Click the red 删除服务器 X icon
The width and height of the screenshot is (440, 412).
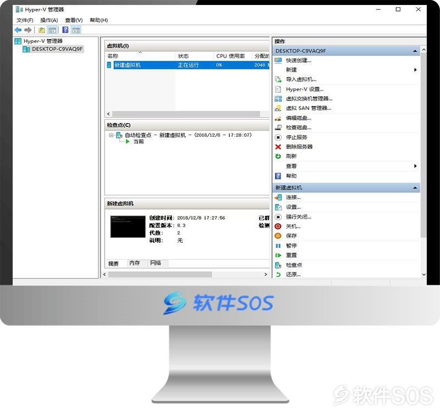[278, 147]
